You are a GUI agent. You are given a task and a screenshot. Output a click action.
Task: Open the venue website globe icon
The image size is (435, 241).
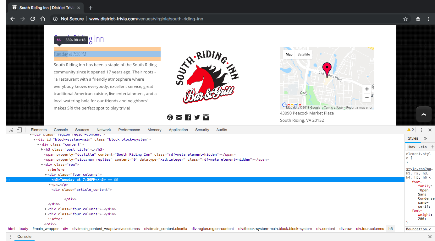click(170, 117)
